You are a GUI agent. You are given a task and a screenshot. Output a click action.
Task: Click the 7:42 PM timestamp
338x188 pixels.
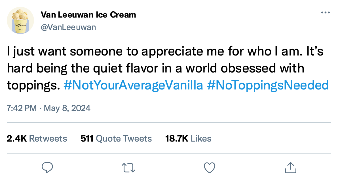(22, 108)
